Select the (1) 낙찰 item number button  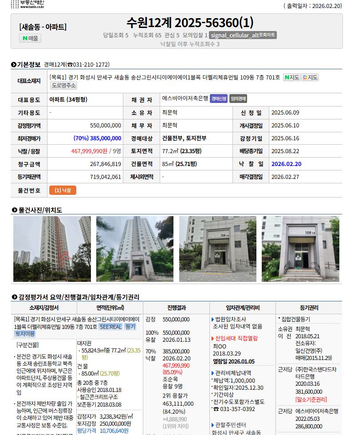tap(63, 190)
